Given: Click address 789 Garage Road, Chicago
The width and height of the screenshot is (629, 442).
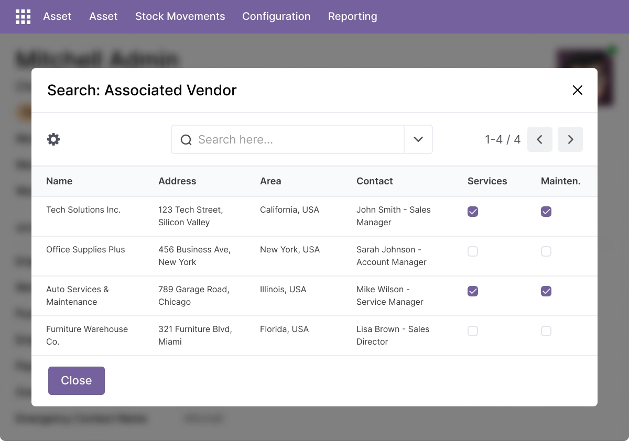Looking at the screenshot, I should tap(194, 295).
